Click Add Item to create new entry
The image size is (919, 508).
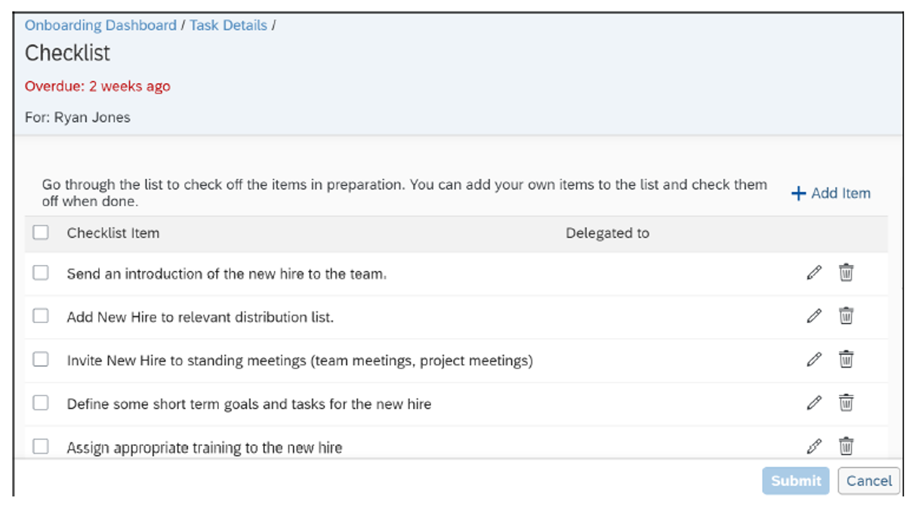pos(830,192)
